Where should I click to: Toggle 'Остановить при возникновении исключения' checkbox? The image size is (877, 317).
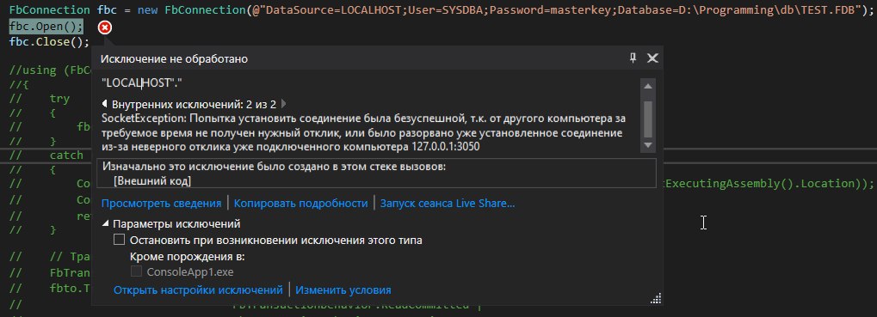pyautogui.click(x=119, y=241)
